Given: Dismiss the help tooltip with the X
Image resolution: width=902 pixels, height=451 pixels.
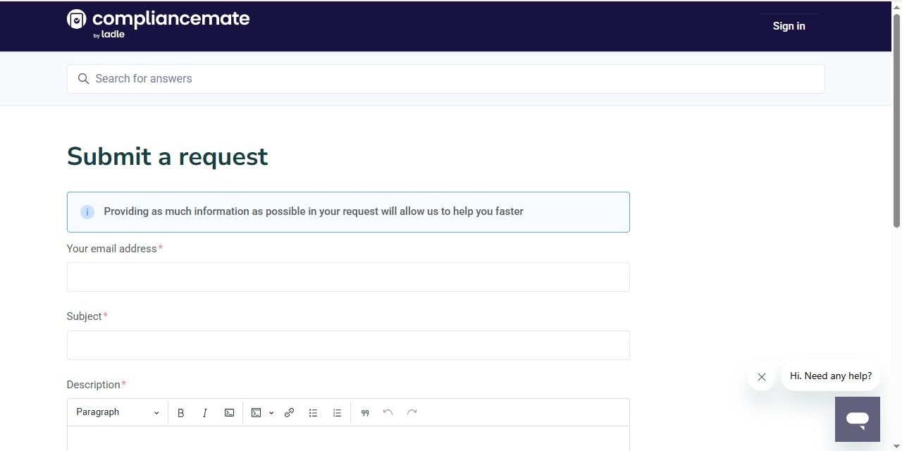Looking at the screenshot, I should [762, 377].
